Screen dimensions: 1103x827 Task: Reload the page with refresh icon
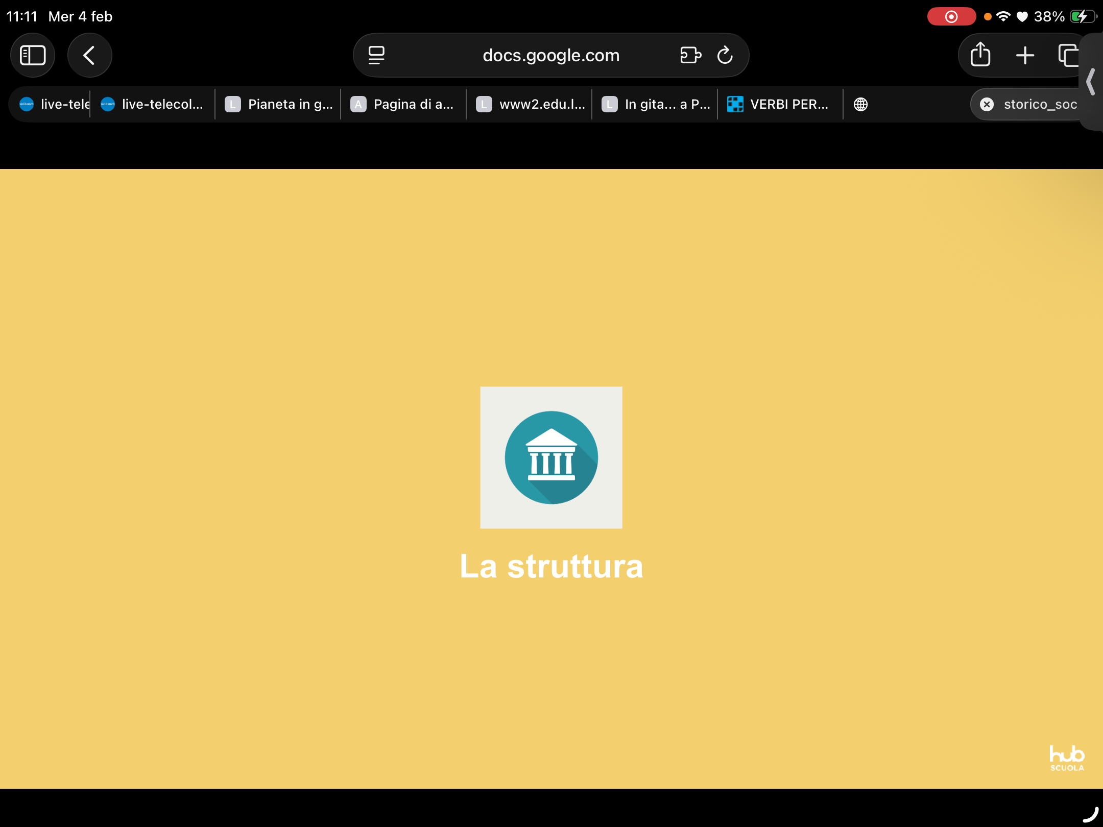tap(725, 55)
